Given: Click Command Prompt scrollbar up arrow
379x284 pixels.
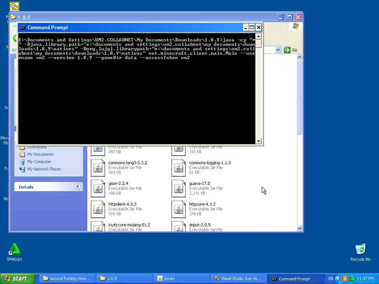Looking at the screenshot, I should [x=258, y=37].
